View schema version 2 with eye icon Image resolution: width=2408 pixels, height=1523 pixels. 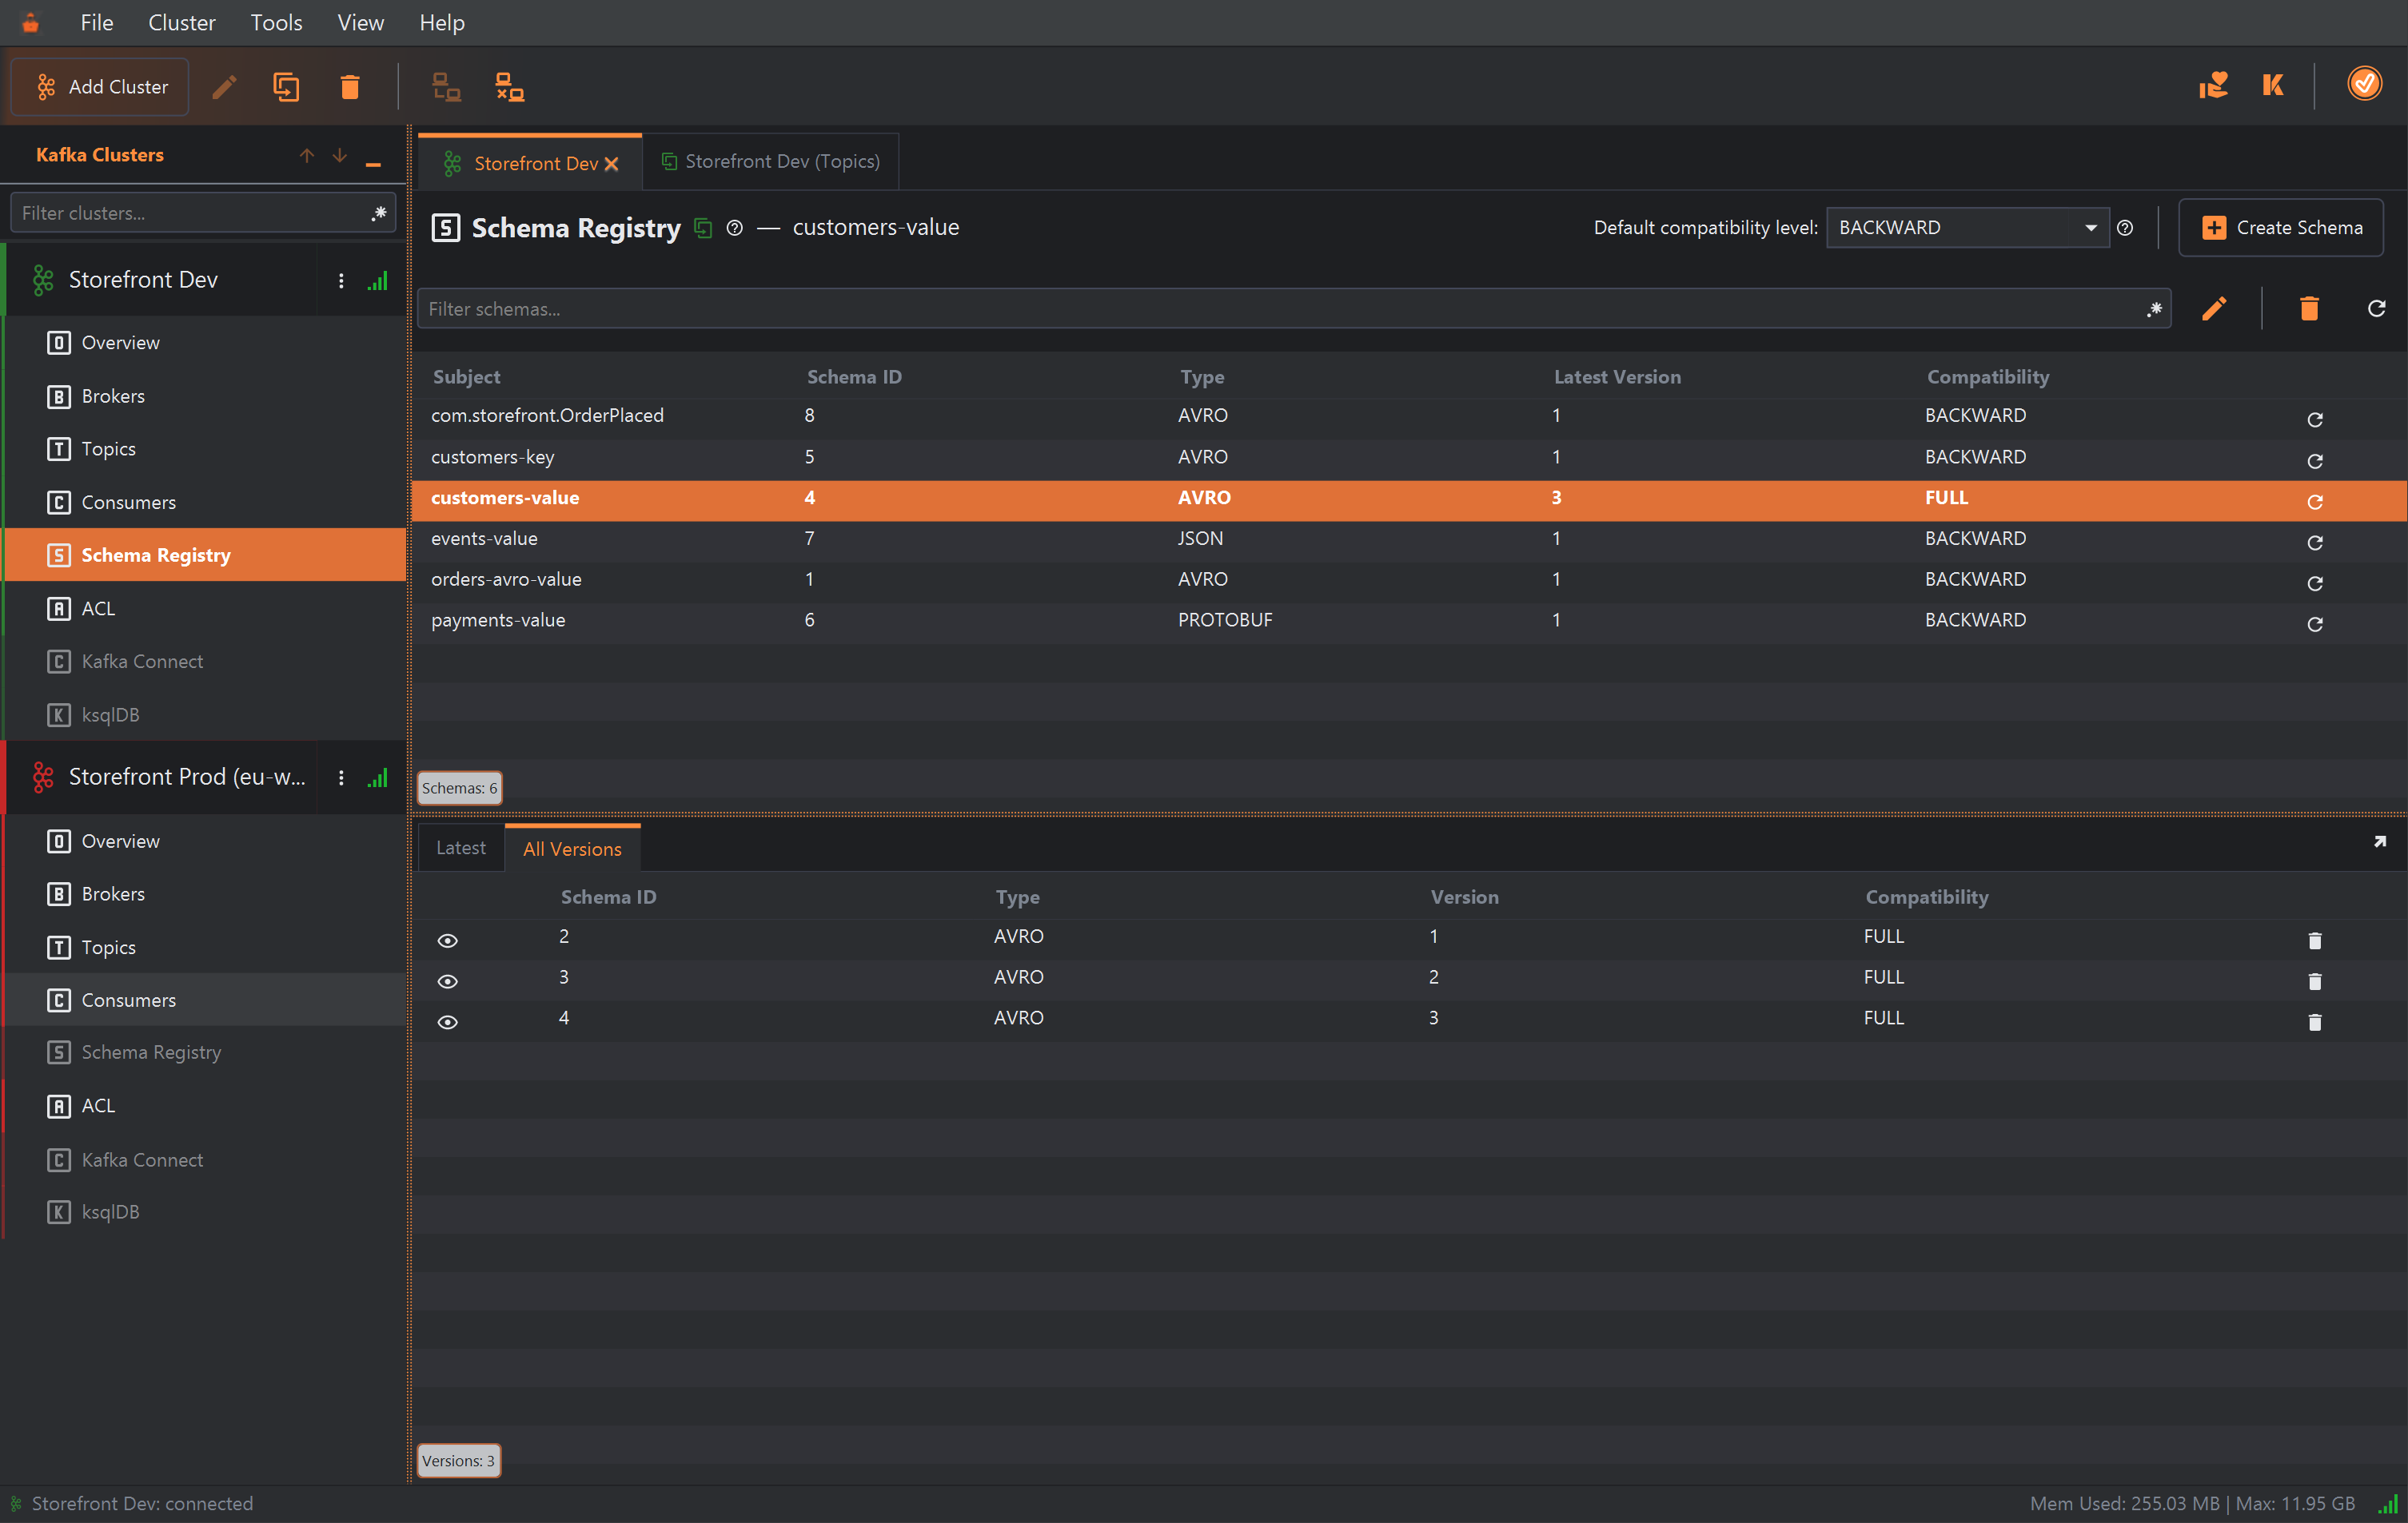coord(448,981)
